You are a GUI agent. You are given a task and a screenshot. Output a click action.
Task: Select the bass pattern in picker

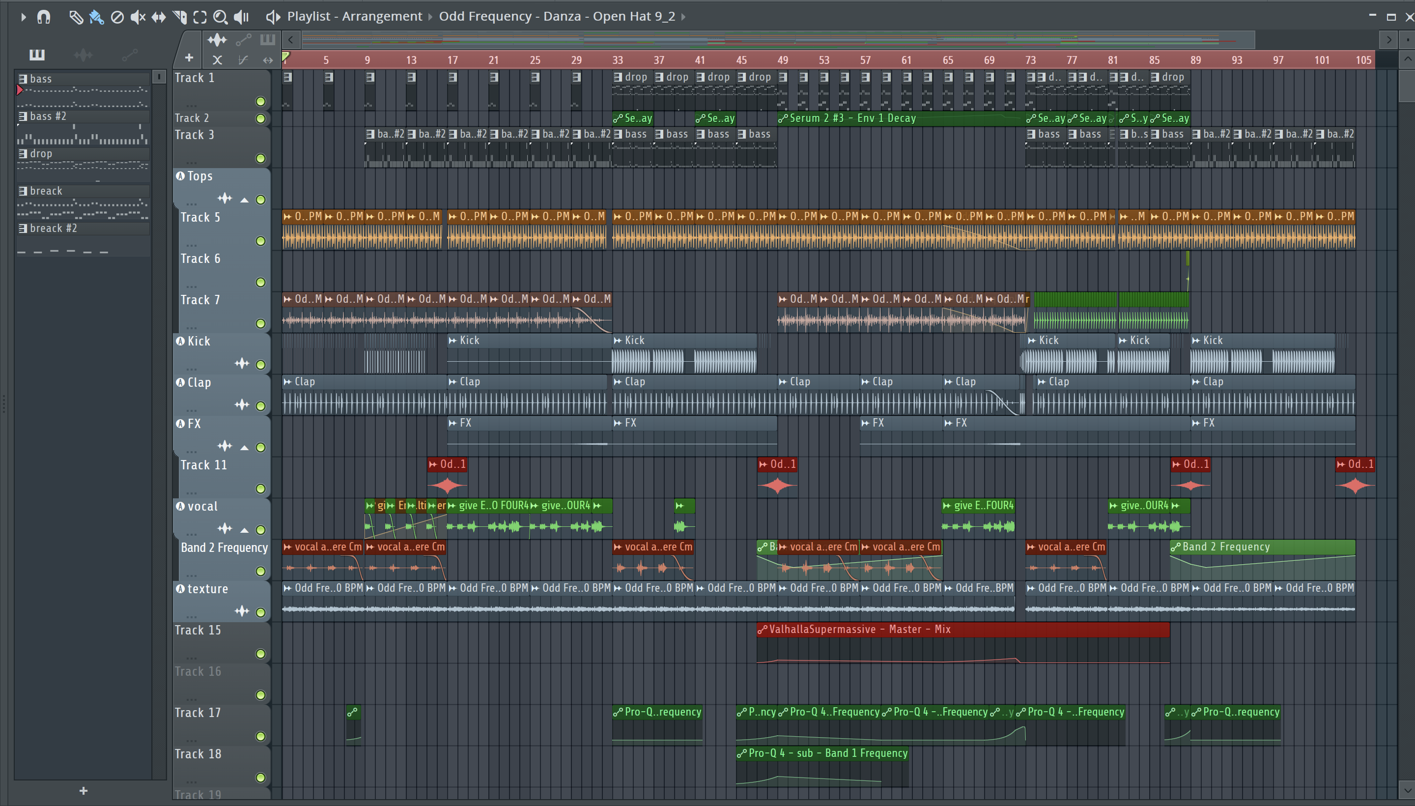click(83, 90)
